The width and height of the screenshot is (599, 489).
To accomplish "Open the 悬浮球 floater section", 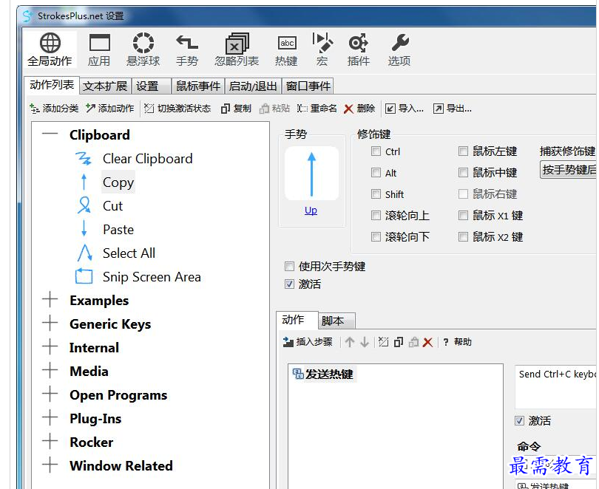I will (143, 49).
